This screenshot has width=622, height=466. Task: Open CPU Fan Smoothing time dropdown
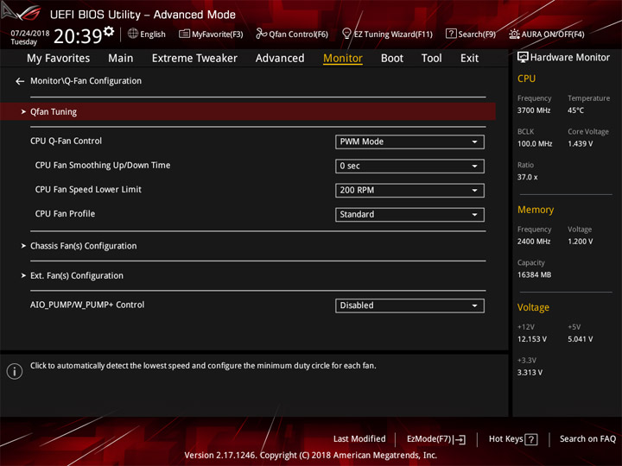409,166
